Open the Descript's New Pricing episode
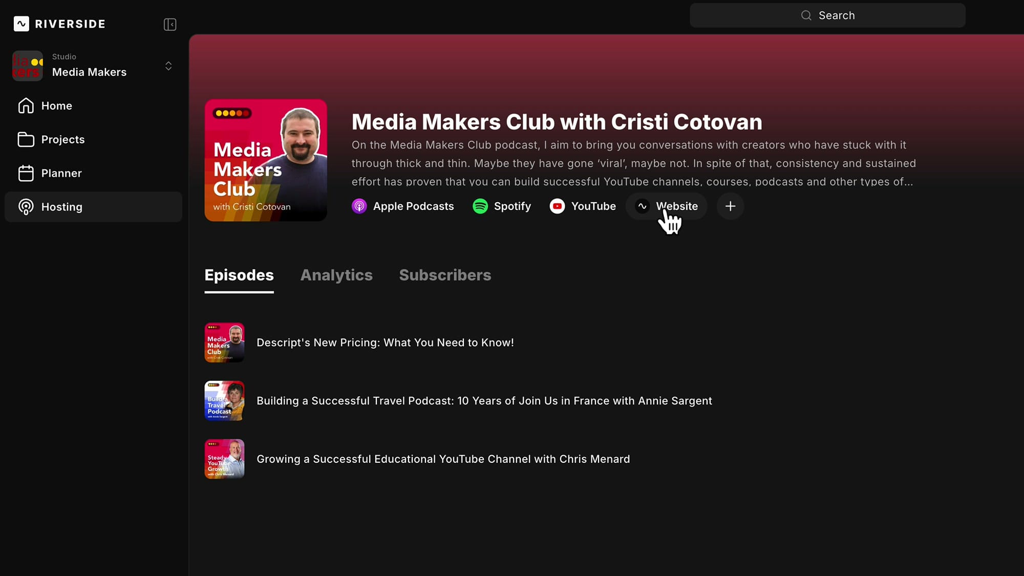 (x=385, y=343)
